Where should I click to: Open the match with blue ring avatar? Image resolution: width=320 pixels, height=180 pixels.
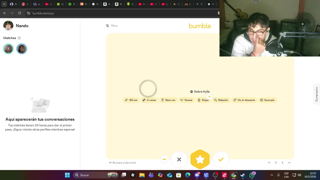coord(22,49)
